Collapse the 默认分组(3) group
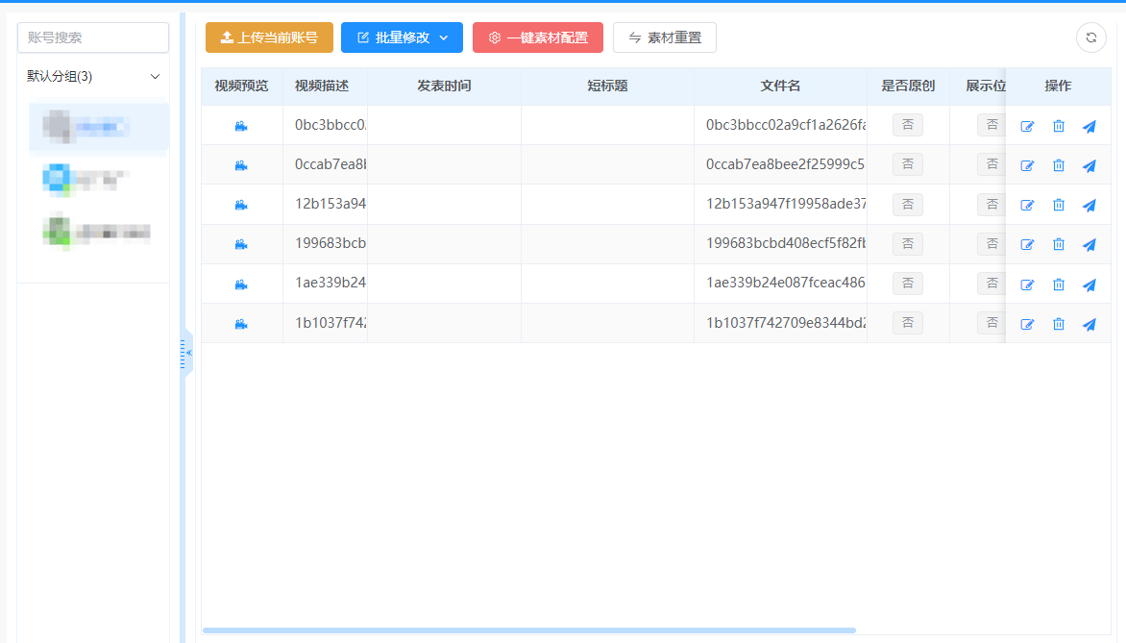1126x643 pixels. [155, 76]
